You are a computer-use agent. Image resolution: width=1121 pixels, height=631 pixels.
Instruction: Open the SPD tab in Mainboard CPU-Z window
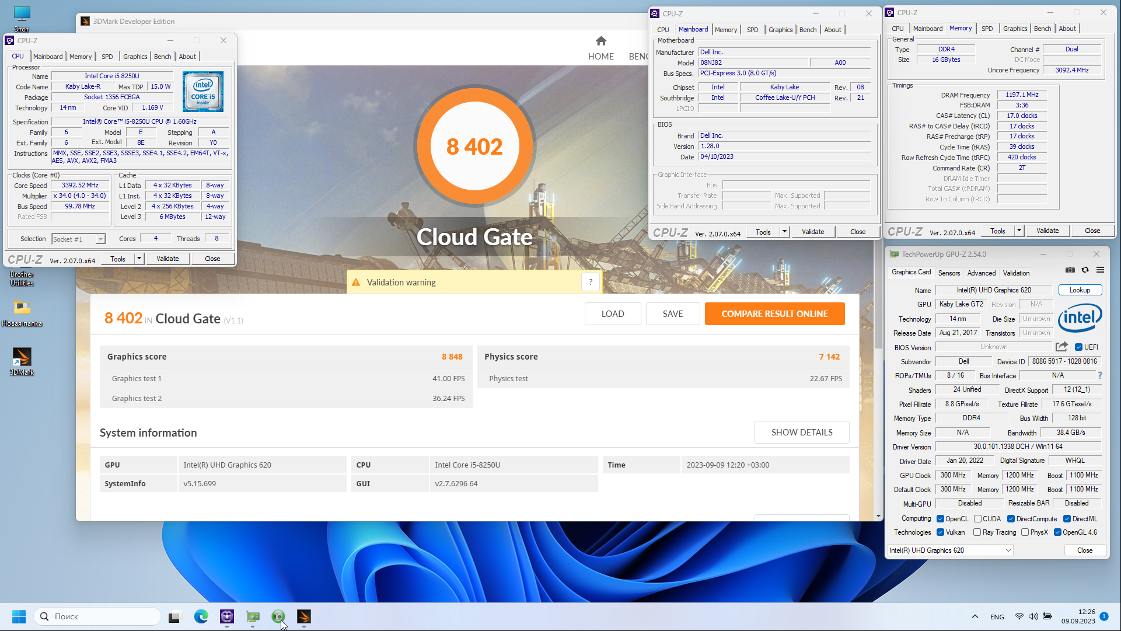(753, 30)
